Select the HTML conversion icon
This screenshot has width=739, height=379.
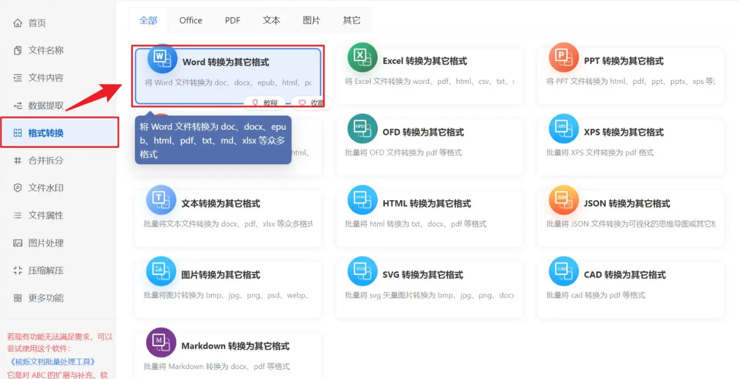[362, 200]
